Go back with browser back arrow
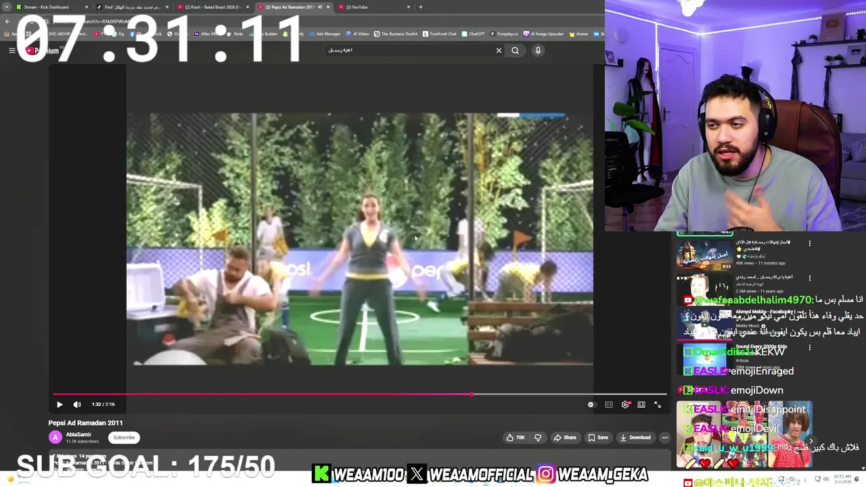The image size is (866, 487). tap(7, 21)
